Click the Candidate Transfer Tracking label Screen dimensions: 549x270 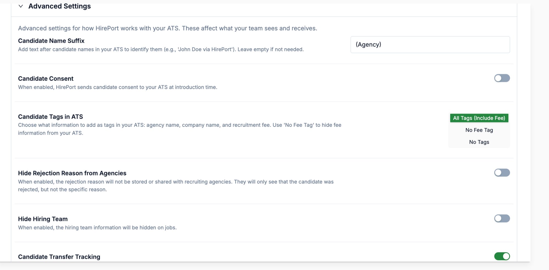pyautogui.click(x=59, y=257)
